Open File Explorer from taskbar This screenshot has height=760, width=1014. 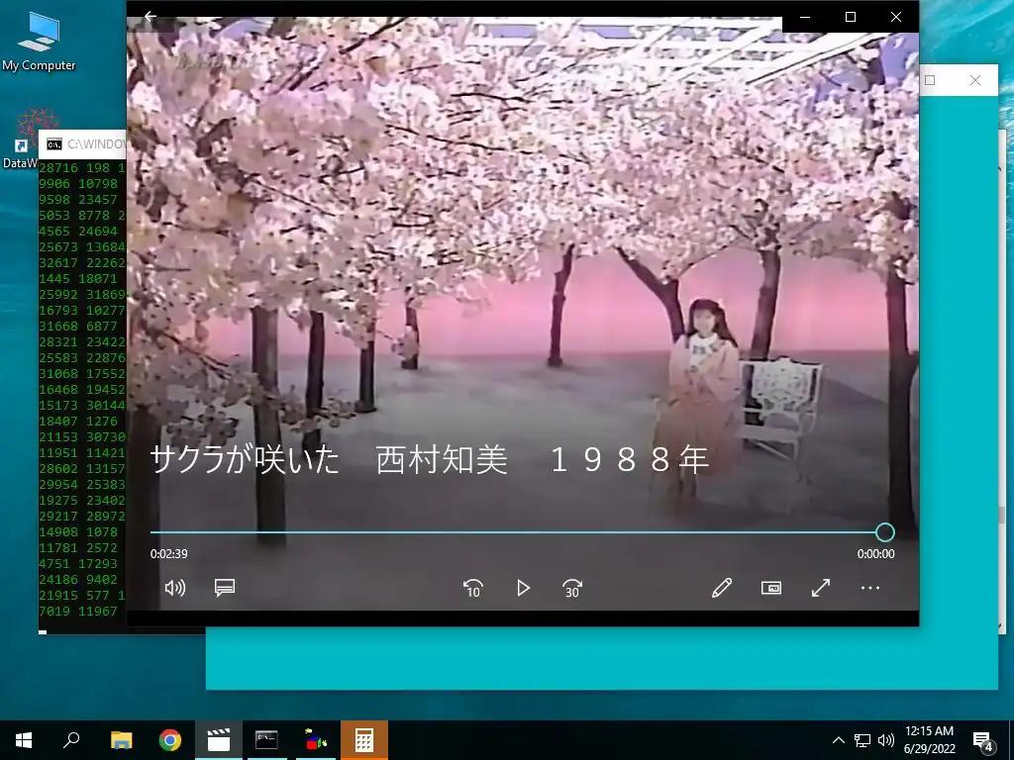click(x=121, y=740)
